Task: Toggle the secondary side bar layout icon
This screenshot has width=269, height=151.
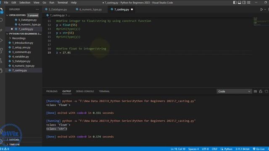Action: [244, 3]
